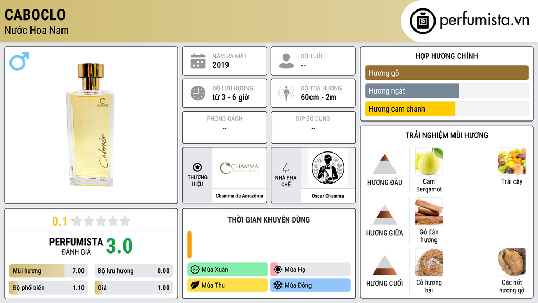This screenshot has width=538, height=303.
Task: Click the Oscar Chamma perfumer name
Action: 328,196
